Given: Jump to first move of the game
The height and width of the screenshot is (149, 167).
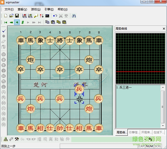Looking at the screenshot, I should [x=6, y=22].
